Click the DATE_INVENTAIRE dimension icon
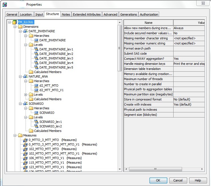Image resolution: width=211 pixels, height=186 pixels. tap(25, 31)
